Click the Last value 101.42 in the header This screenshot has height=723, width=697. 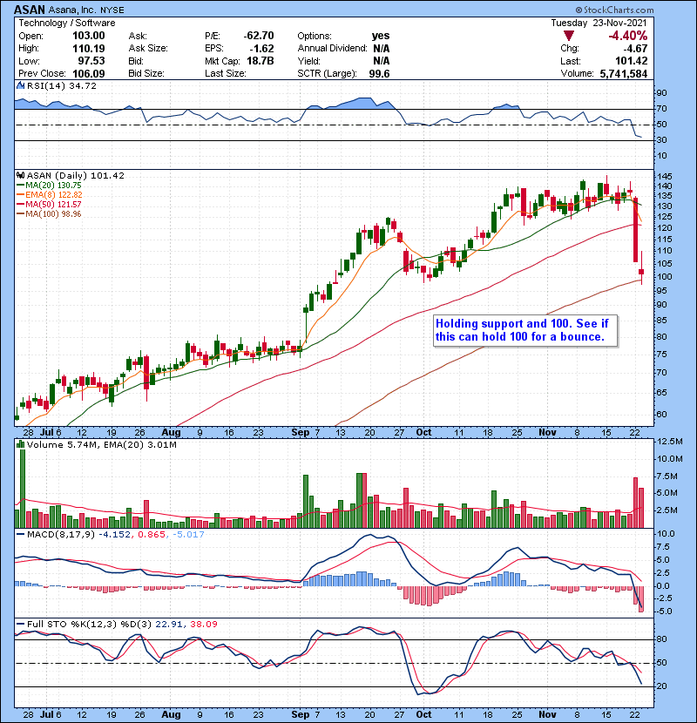coord(631,61)
